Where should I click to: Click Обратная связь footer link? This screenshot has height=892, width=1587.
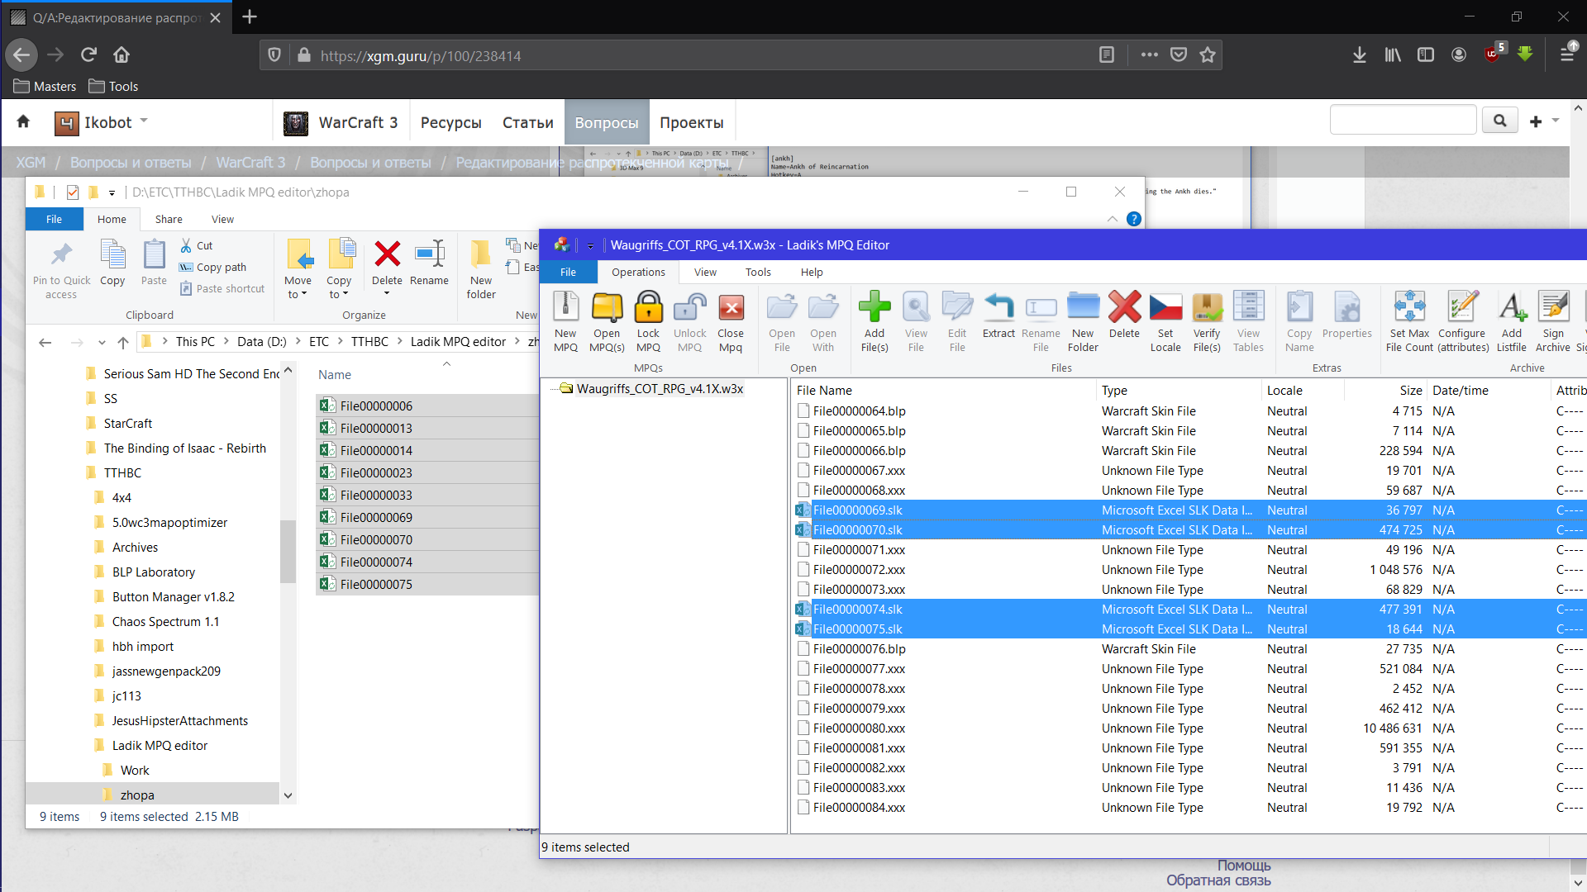coord(1218,880)
